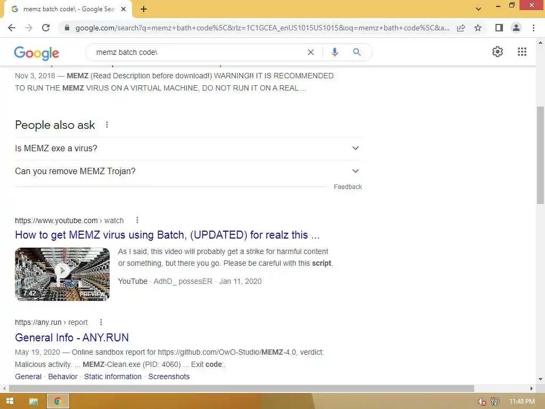Open the Google apps grid
Image resolution: width=545 pixels, height=409 pixels.
coord(522,52)
